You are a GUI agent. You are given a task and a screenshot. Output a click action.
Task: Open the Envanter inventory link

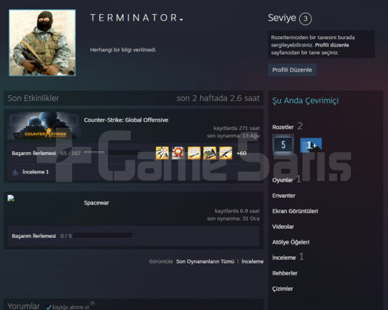click(x=284, y=196)
